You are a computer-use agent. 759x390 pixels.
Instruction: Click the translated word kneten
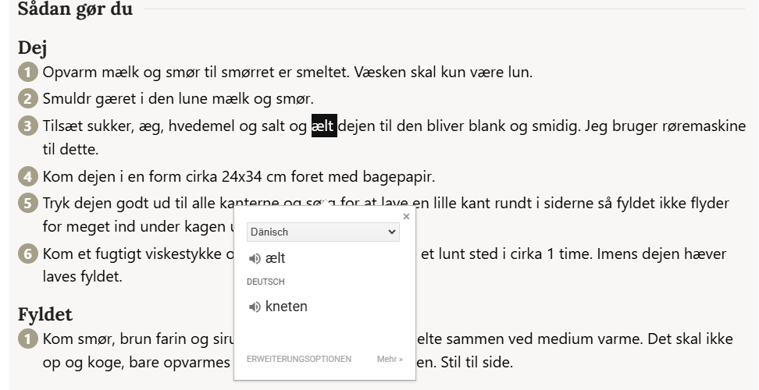coord(287,307)
